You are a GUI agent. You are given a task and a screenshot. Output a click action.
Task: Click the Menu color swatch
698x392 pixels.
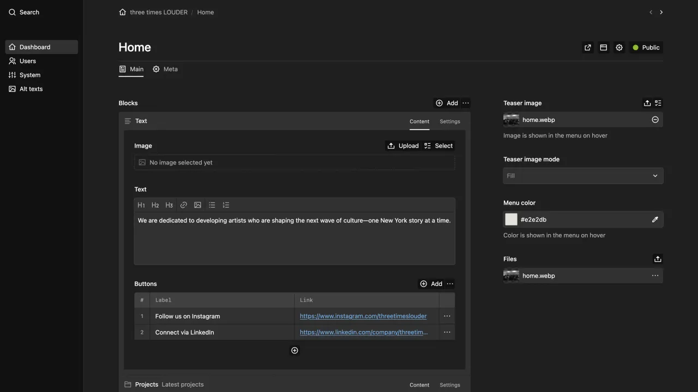point(511,219)
